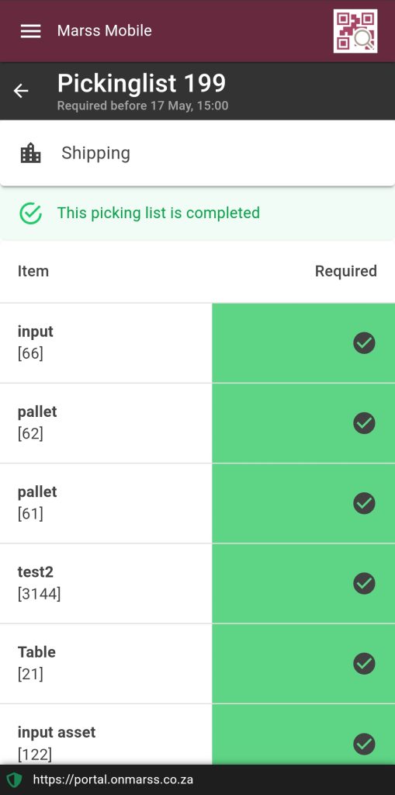
Task: Select the Table [21] item
Action: click(x=197, y=664)
